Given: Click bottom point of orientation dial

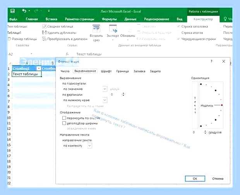Looking at the screenshot, I should coord(201,126).
